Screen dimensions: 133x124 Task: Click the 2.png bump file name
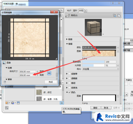[85, 103]
